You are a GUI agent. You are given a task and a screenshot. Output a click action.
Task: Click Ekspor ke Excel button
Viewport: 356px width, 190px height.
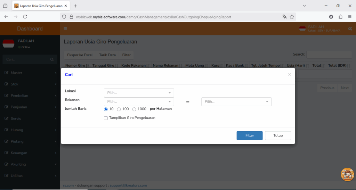80,55
